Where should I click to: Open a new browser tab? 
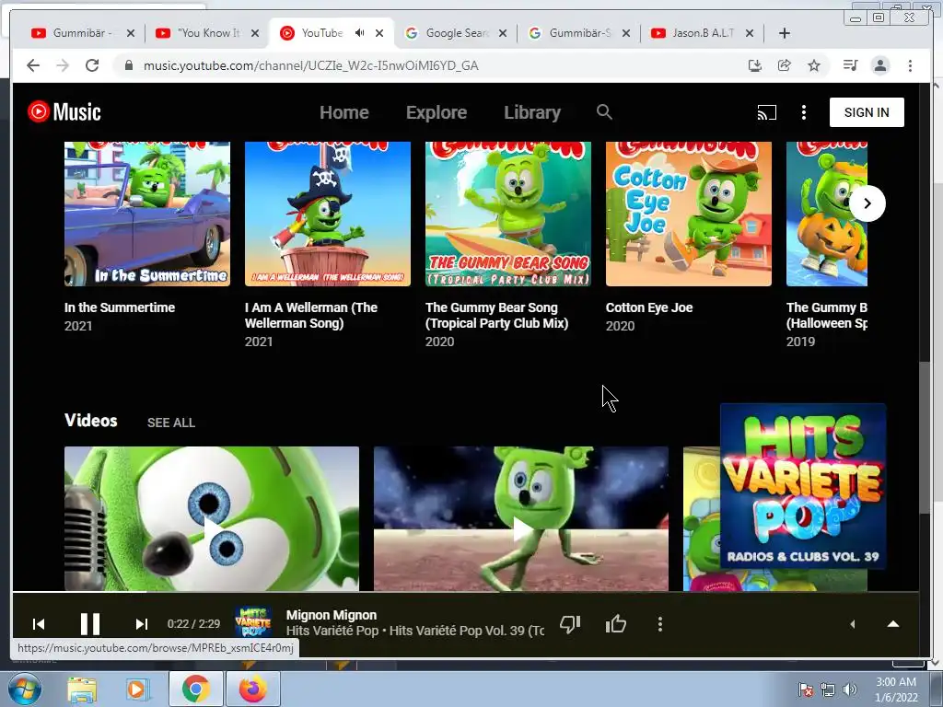click(785, 33)
